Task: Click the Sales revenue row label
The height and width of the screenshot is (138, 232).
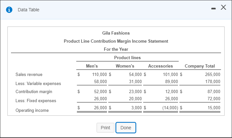Action: (29, 74)
